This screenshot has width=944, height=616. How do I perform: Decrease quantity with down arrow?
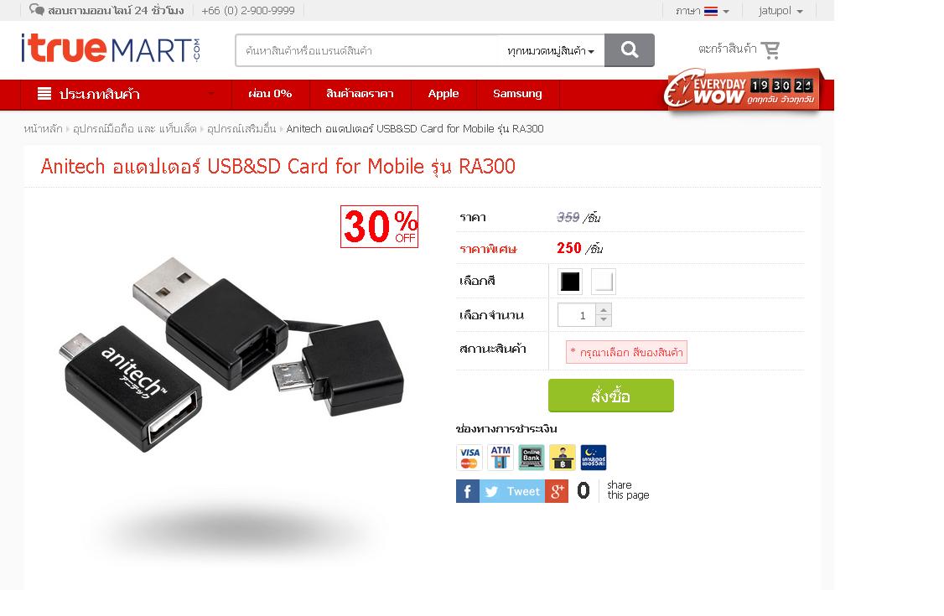(604, 320)
